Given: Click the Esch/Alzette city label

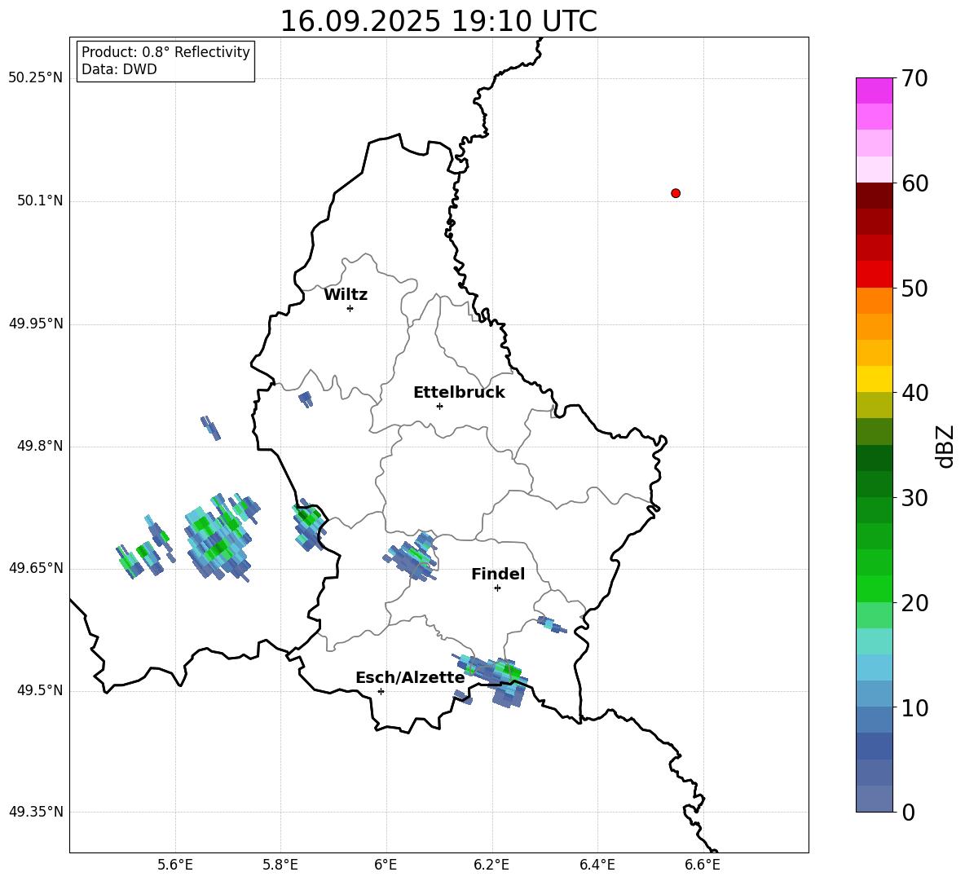Looking at the screenshot, I should [x=411, y=678].
